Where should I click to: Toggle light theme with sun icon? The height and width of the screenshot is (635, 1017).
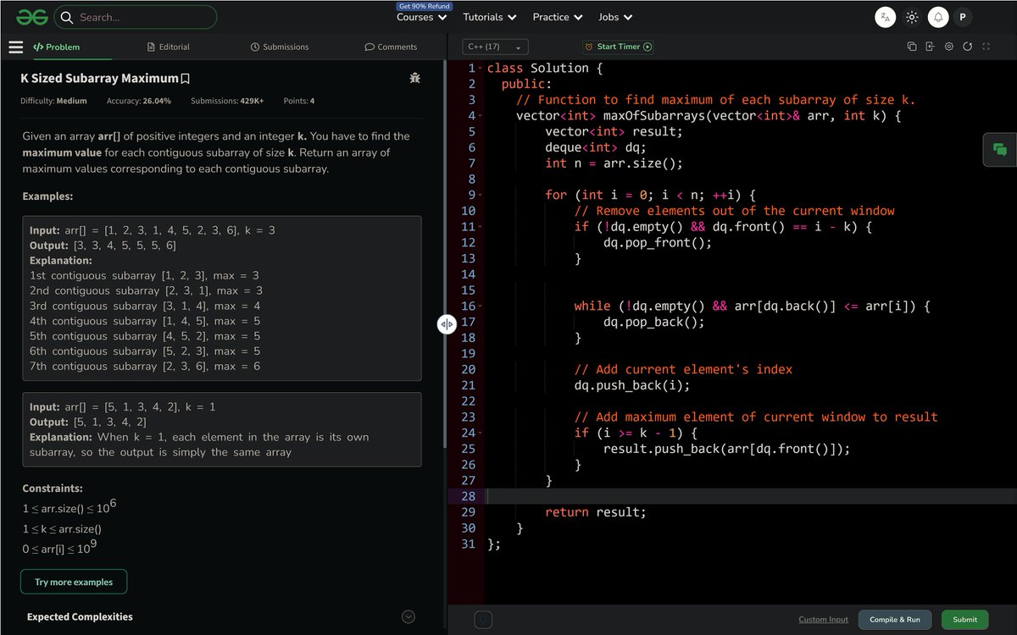coord(912,17)
